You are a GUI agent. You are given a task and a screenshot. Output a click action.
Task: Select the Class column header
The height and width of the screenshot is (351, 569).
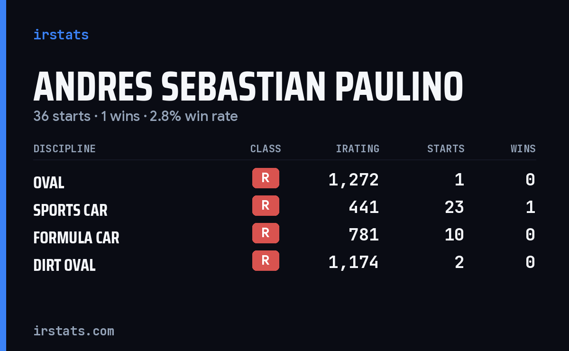tap(266, 148)
